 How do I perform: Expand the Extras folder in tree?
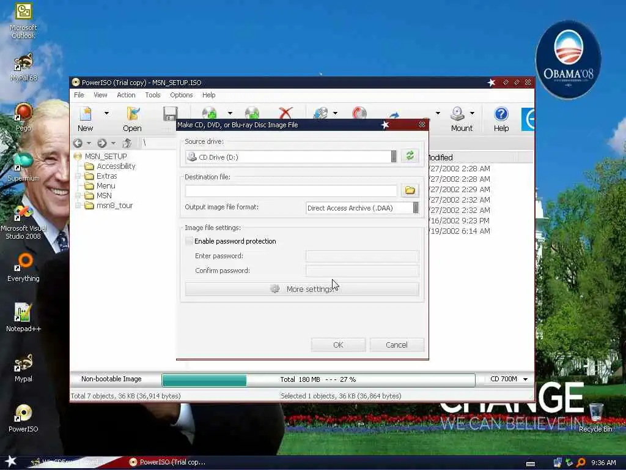pyautogui.click(x=78, y=176)
